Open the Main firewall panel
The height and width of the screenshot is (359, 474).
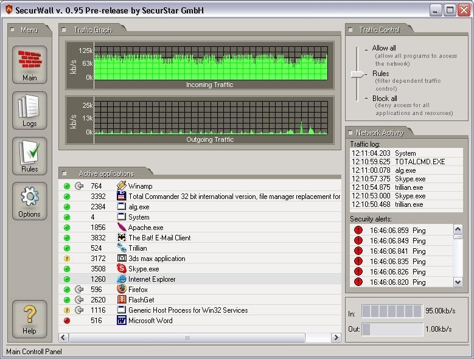coord(30,64)
